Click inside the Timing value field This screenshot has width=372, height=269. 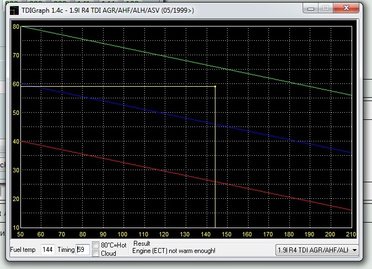82,250
